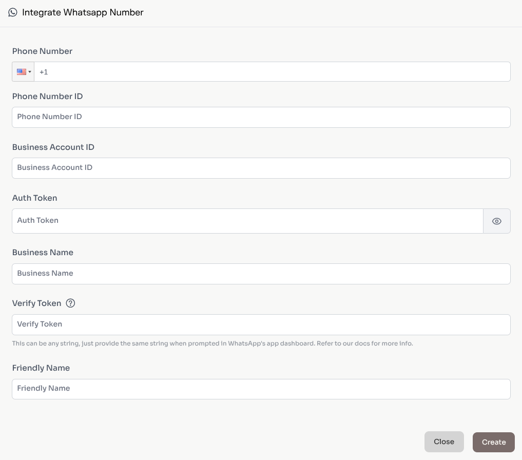522x460 pixels.
Task: Click the WhatsApp icon in the header
Action: (x=12, y=12)
